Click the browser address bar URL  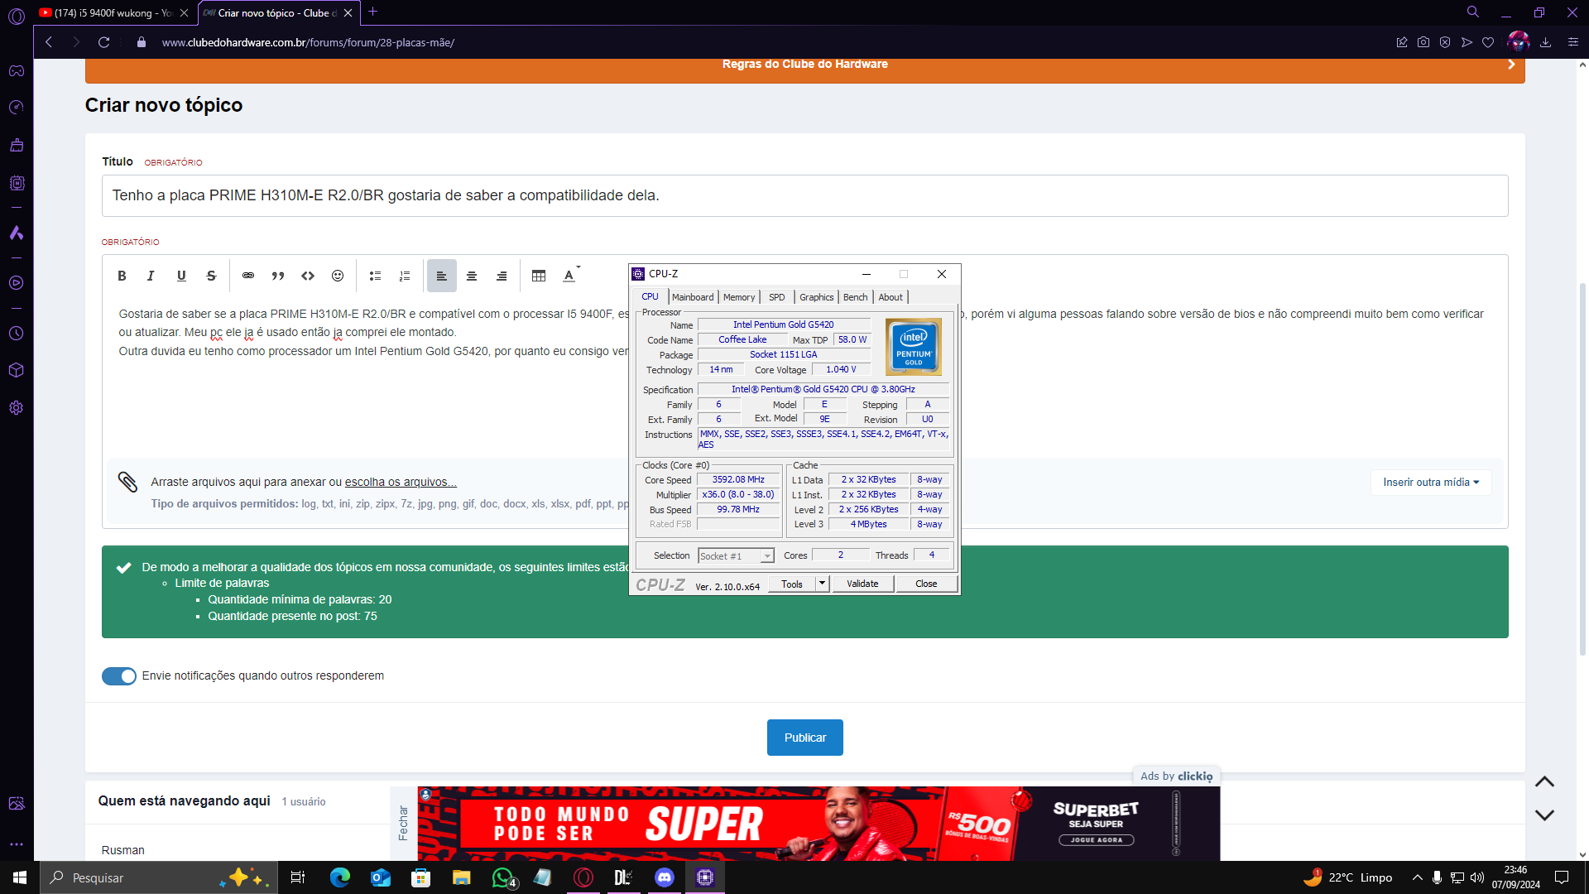308,42
